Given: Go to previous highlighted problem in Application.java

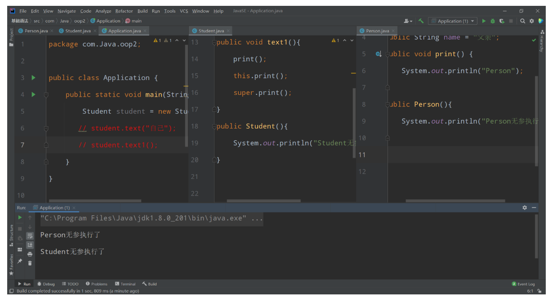Looking at the screenshot, I should tap(177, 40).
